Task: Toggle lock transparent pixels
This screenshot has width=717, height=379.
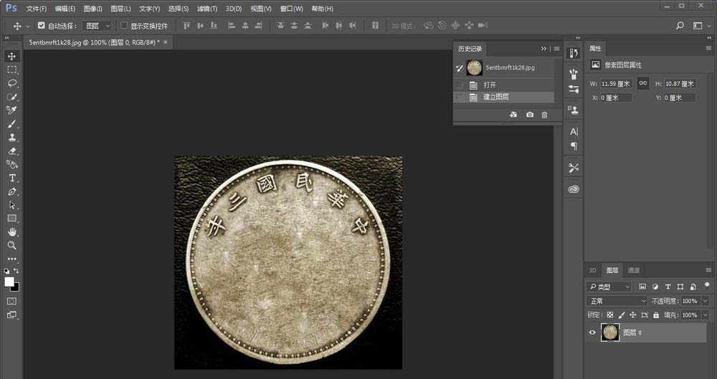Action: click(x=610, y=315)
